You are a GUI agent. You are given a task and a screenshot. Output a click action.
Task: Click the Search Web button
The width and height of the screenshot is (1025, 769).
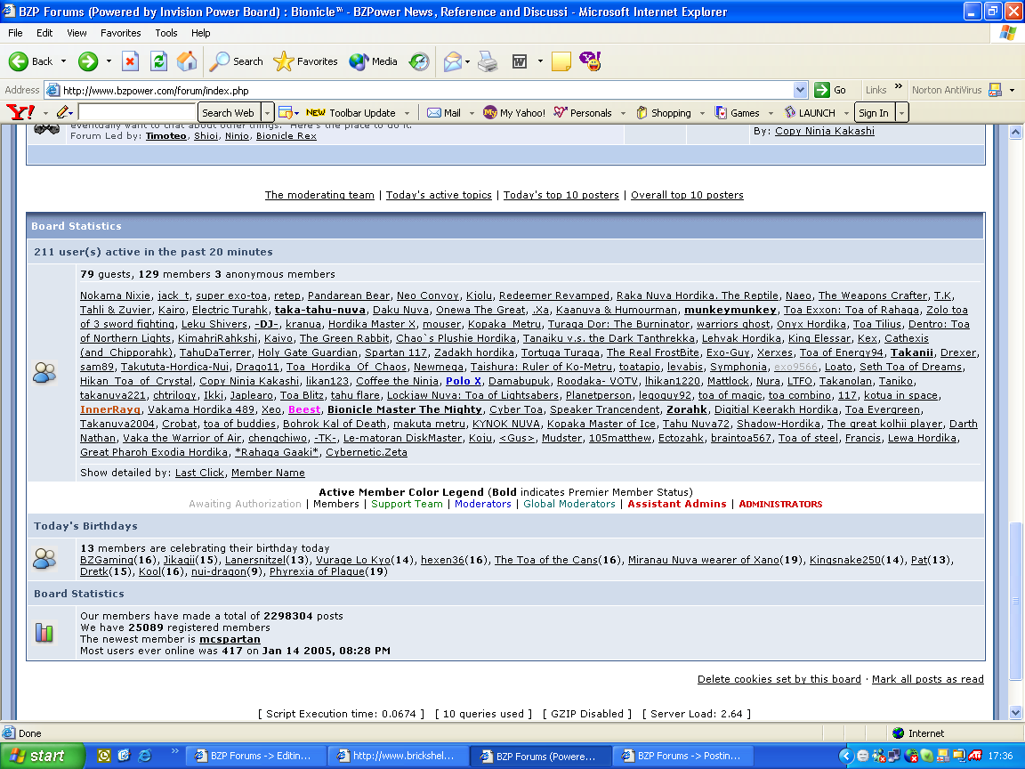pos(228,112)
